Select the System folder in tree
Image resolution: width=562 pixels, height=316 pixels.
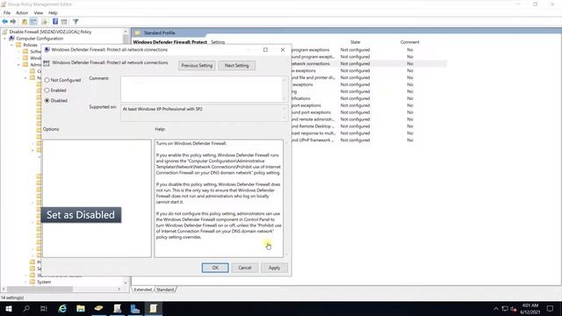tap(44, 282)
